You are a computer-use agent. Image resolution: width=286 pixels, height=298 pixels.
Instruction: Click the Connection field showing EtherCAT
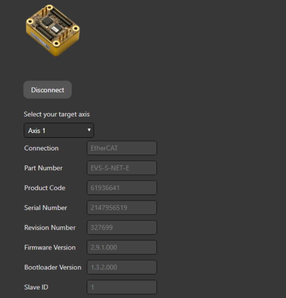pos(122,148)
